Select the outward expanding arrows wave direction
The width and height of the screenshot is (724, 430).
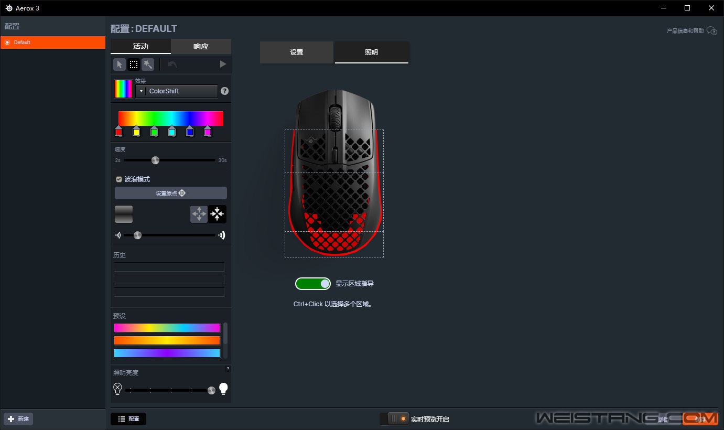point(199,214)
